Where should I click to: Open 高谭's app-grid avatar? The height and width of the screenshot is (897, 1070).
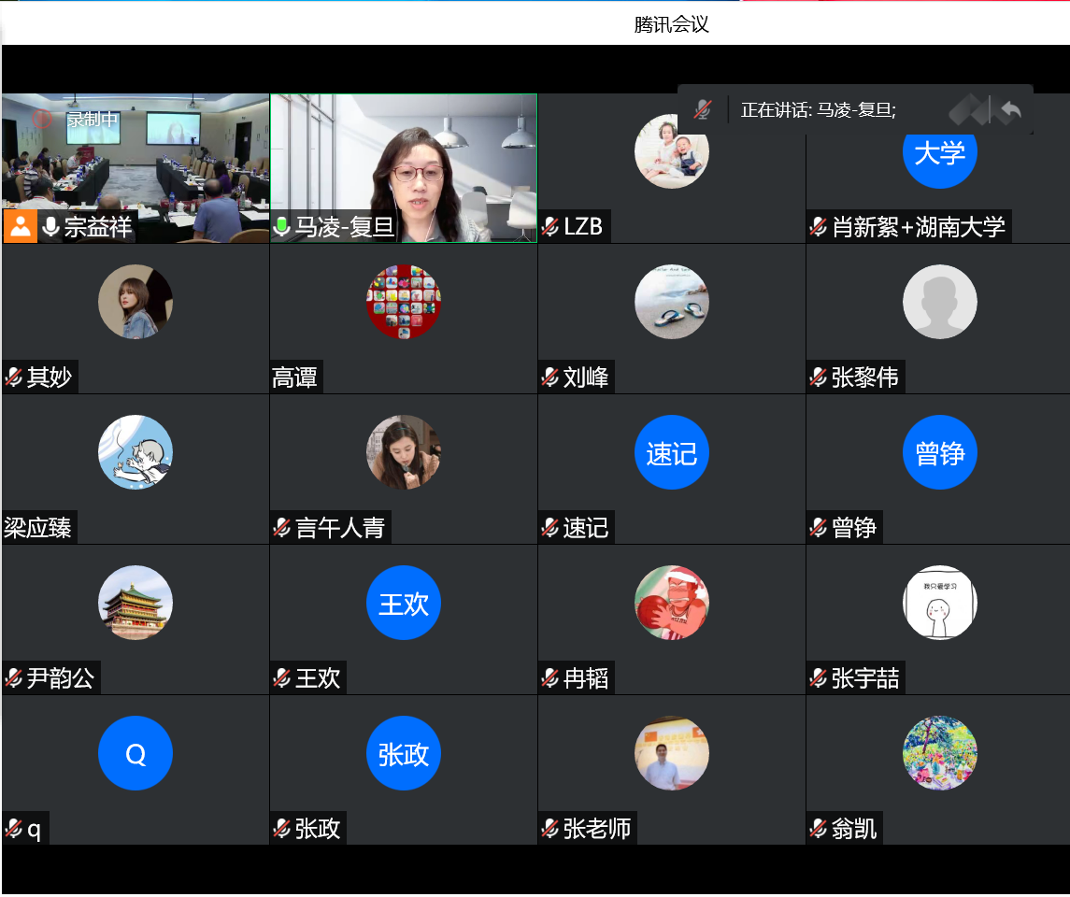click(403, 302)
